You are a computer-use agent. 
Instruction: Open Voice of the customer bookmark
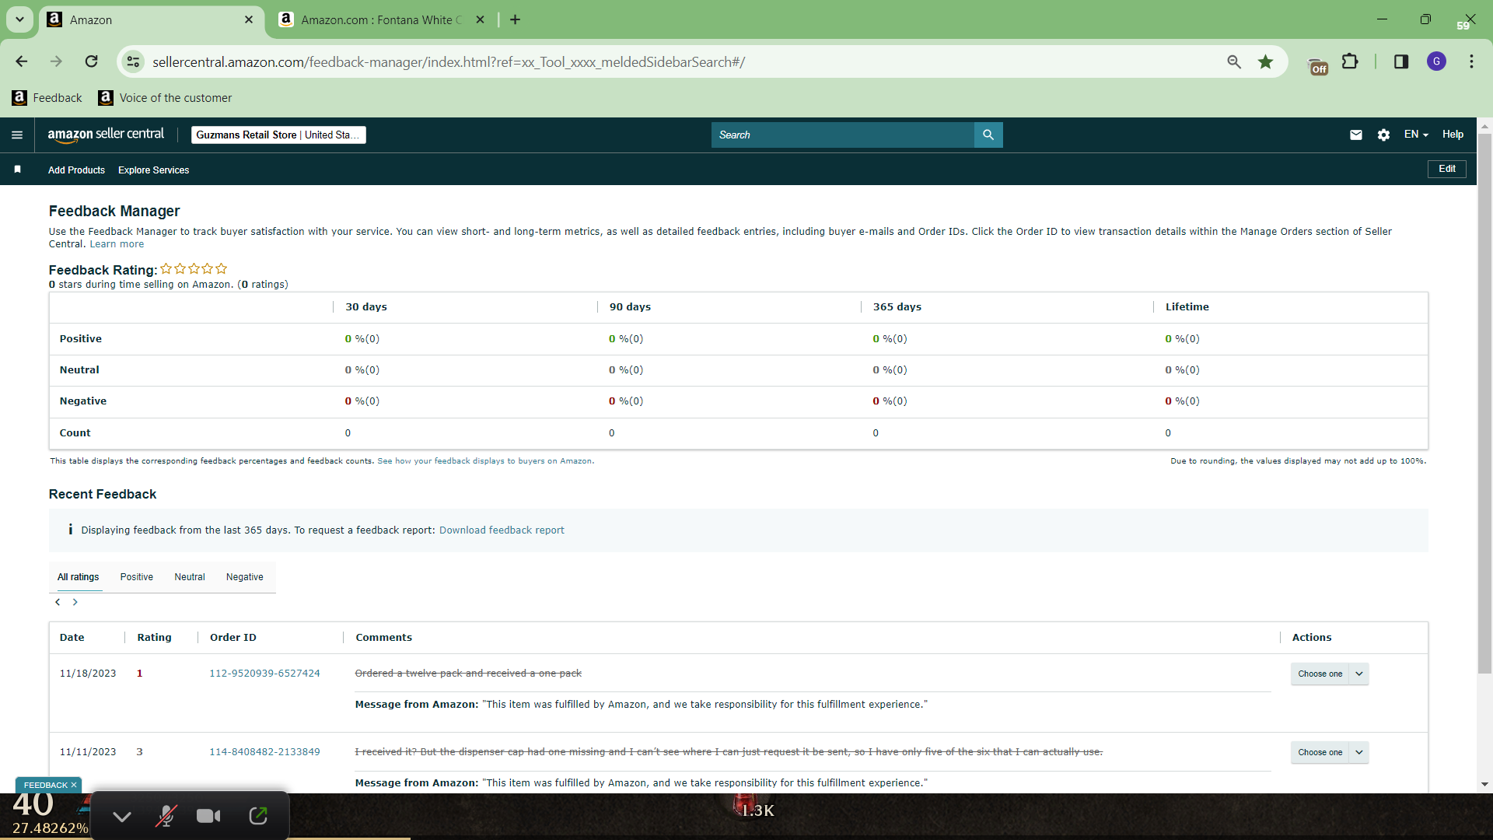(165, 98)
